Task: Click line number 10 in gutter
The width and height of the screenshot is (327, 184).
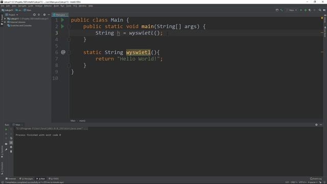Action: point(55,78)
